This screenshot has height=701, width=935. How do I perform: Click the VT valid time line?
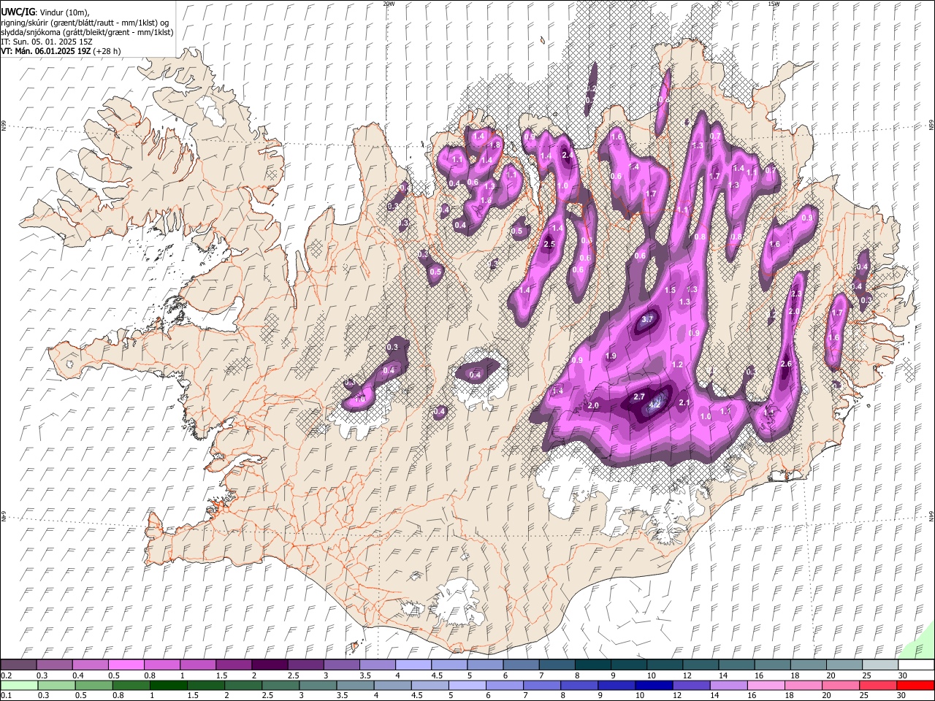tap(61, 51)
